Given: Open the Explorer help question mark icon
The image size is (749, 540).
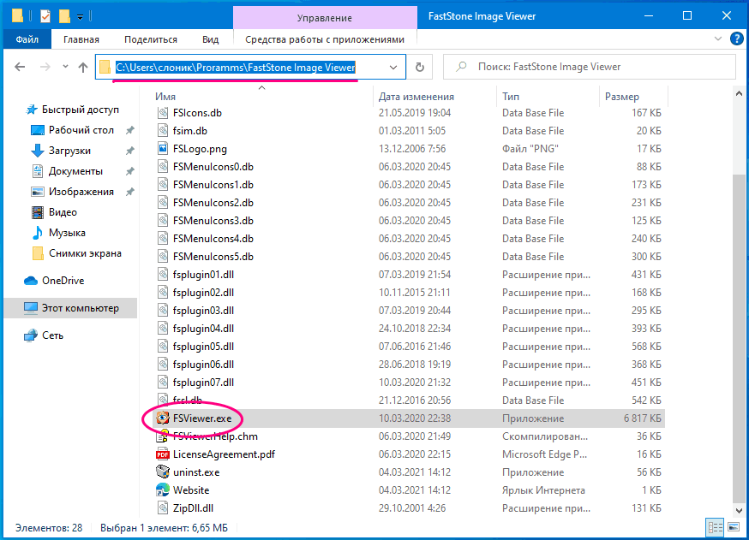Looking at the screenshot, I should click(x=736, y=39).
